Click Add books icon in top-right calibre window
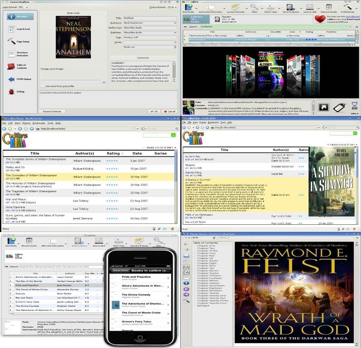 tap(189, 8)
